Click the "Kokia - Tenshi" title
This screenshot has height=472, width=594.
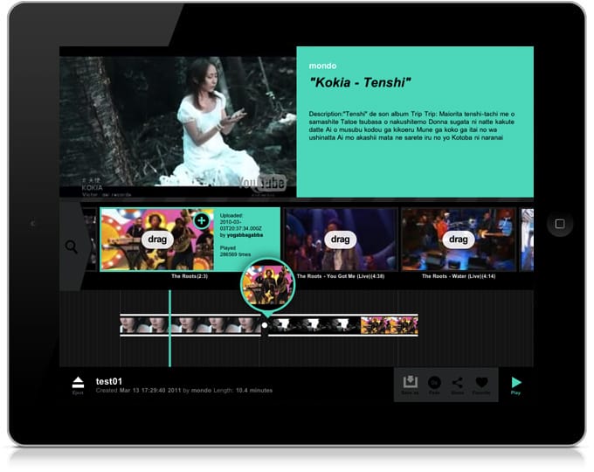(x=360, y=83)
